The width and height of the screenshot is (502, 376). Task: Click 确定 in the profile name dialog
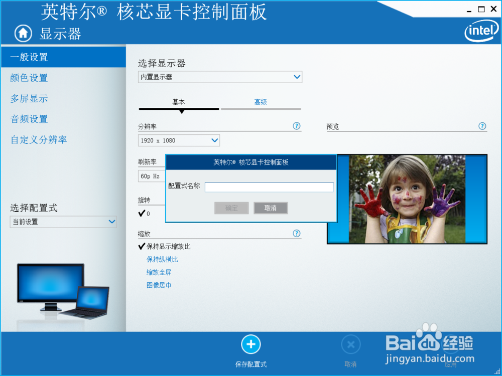coord(231,208)
